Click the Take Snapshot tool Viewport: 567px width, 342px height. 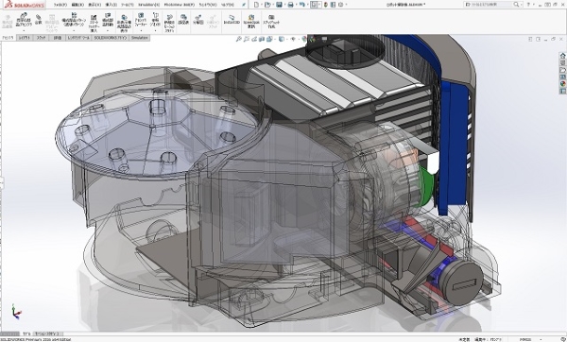[271, 21]
